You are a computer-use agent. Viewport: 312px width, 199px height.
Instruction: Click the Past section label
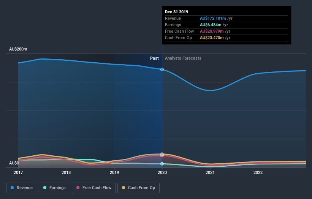154,58
